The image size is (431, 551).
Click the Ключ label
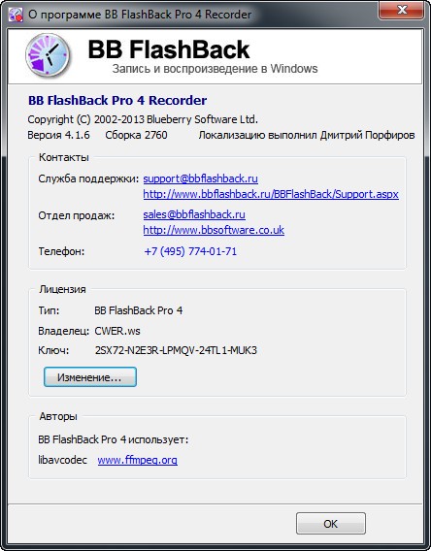[53, 350]
